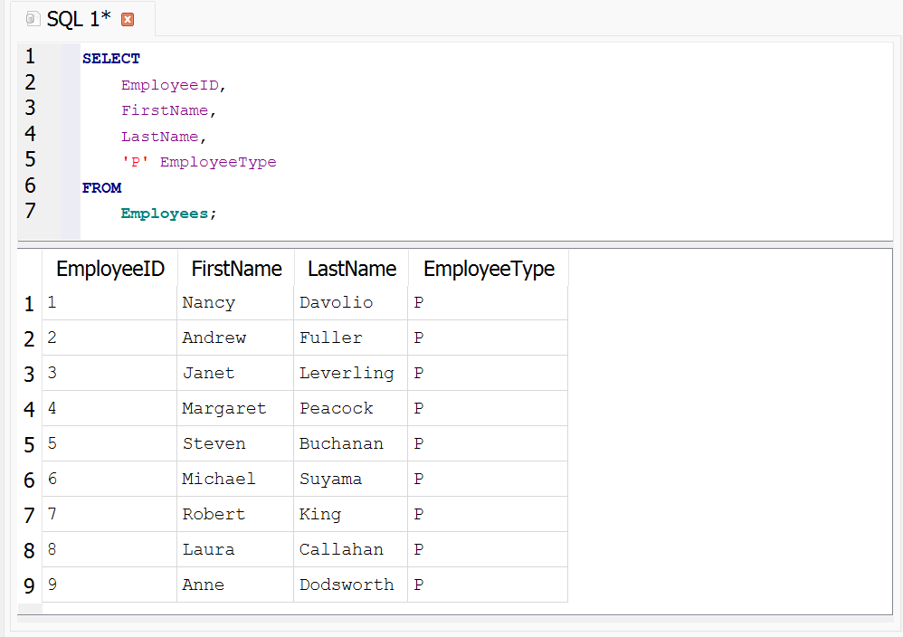Select the LastName column header

(351, 269)
